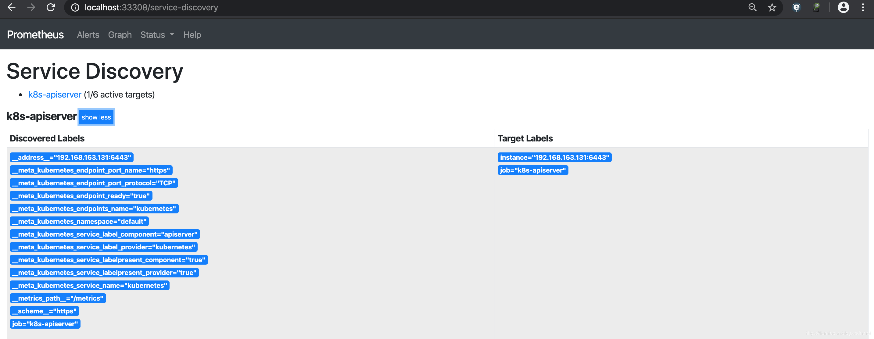
Task: Click the __metrics_path__="/metrics" label
Action: 58,298
